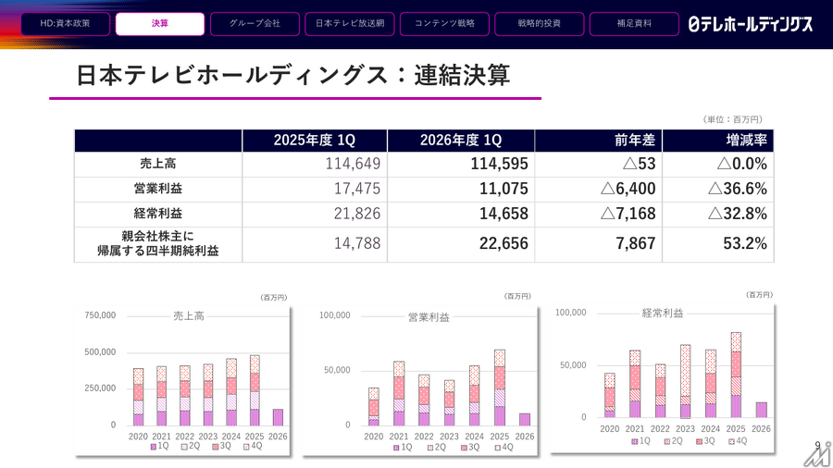This screenshot has width=833, height=468.
Task: Click the rate △0.0%
Action: coord(741,164)
